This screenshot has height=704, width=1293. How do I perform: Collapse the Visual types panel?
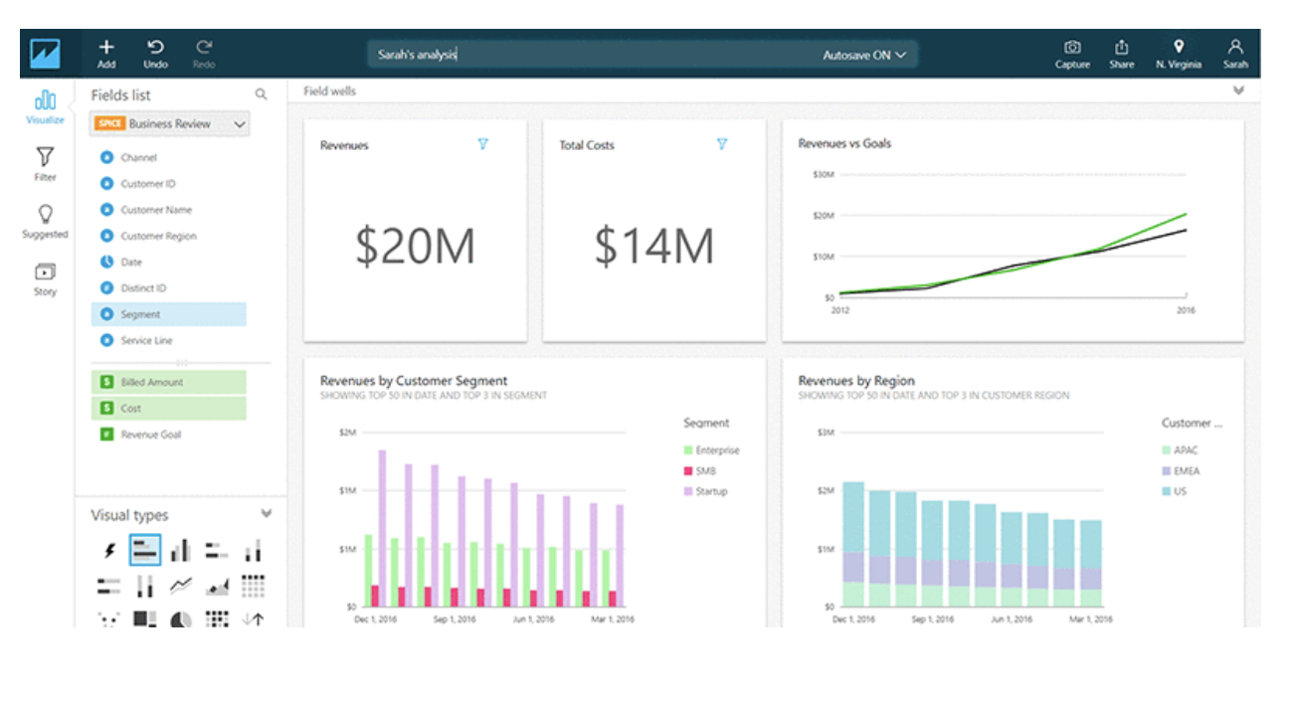(x=267, y=515)
